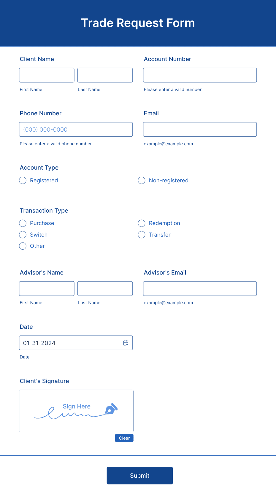Pick the Redemption transaction option
Screen dimensions: 276x499
[x=142, y=223]
